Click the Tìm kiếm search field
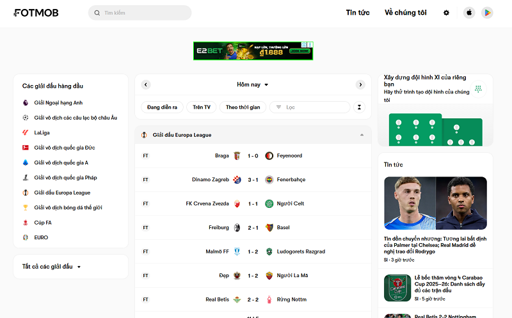Image resolution: width=512 pixels, height=318 pixels. click(140, 13)
